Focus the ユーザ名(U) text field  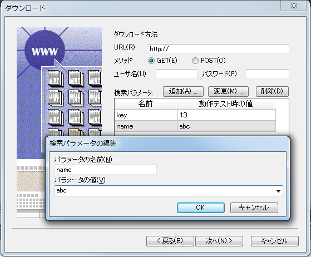pyautogui.click(x=176, y=74)
